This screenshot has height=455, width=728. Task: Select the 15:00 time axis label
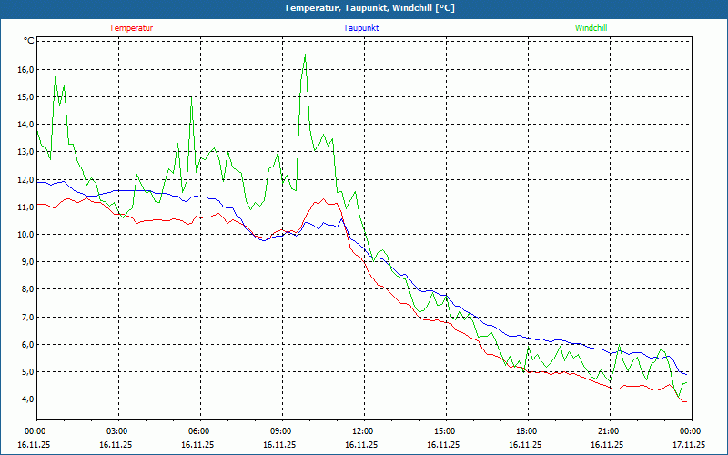coord(445,431)
